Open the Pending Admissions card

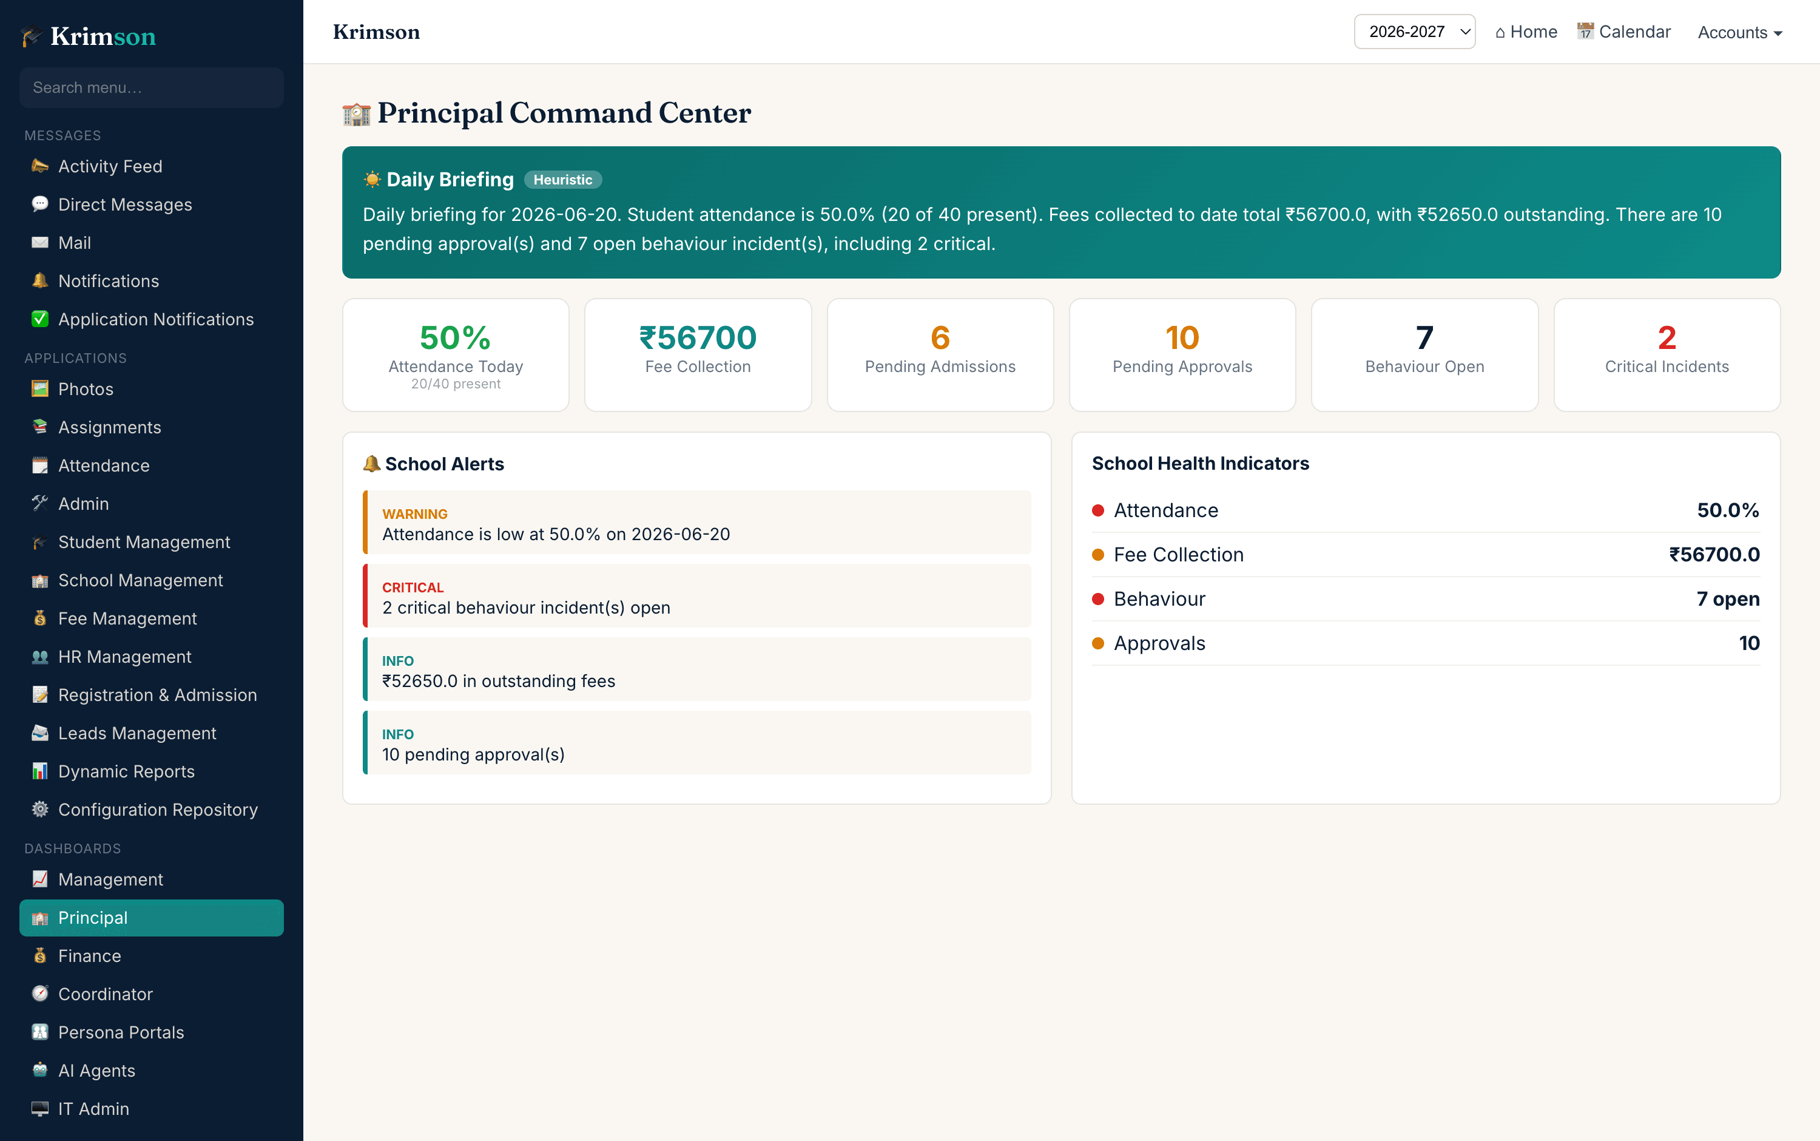coord(940,354)
